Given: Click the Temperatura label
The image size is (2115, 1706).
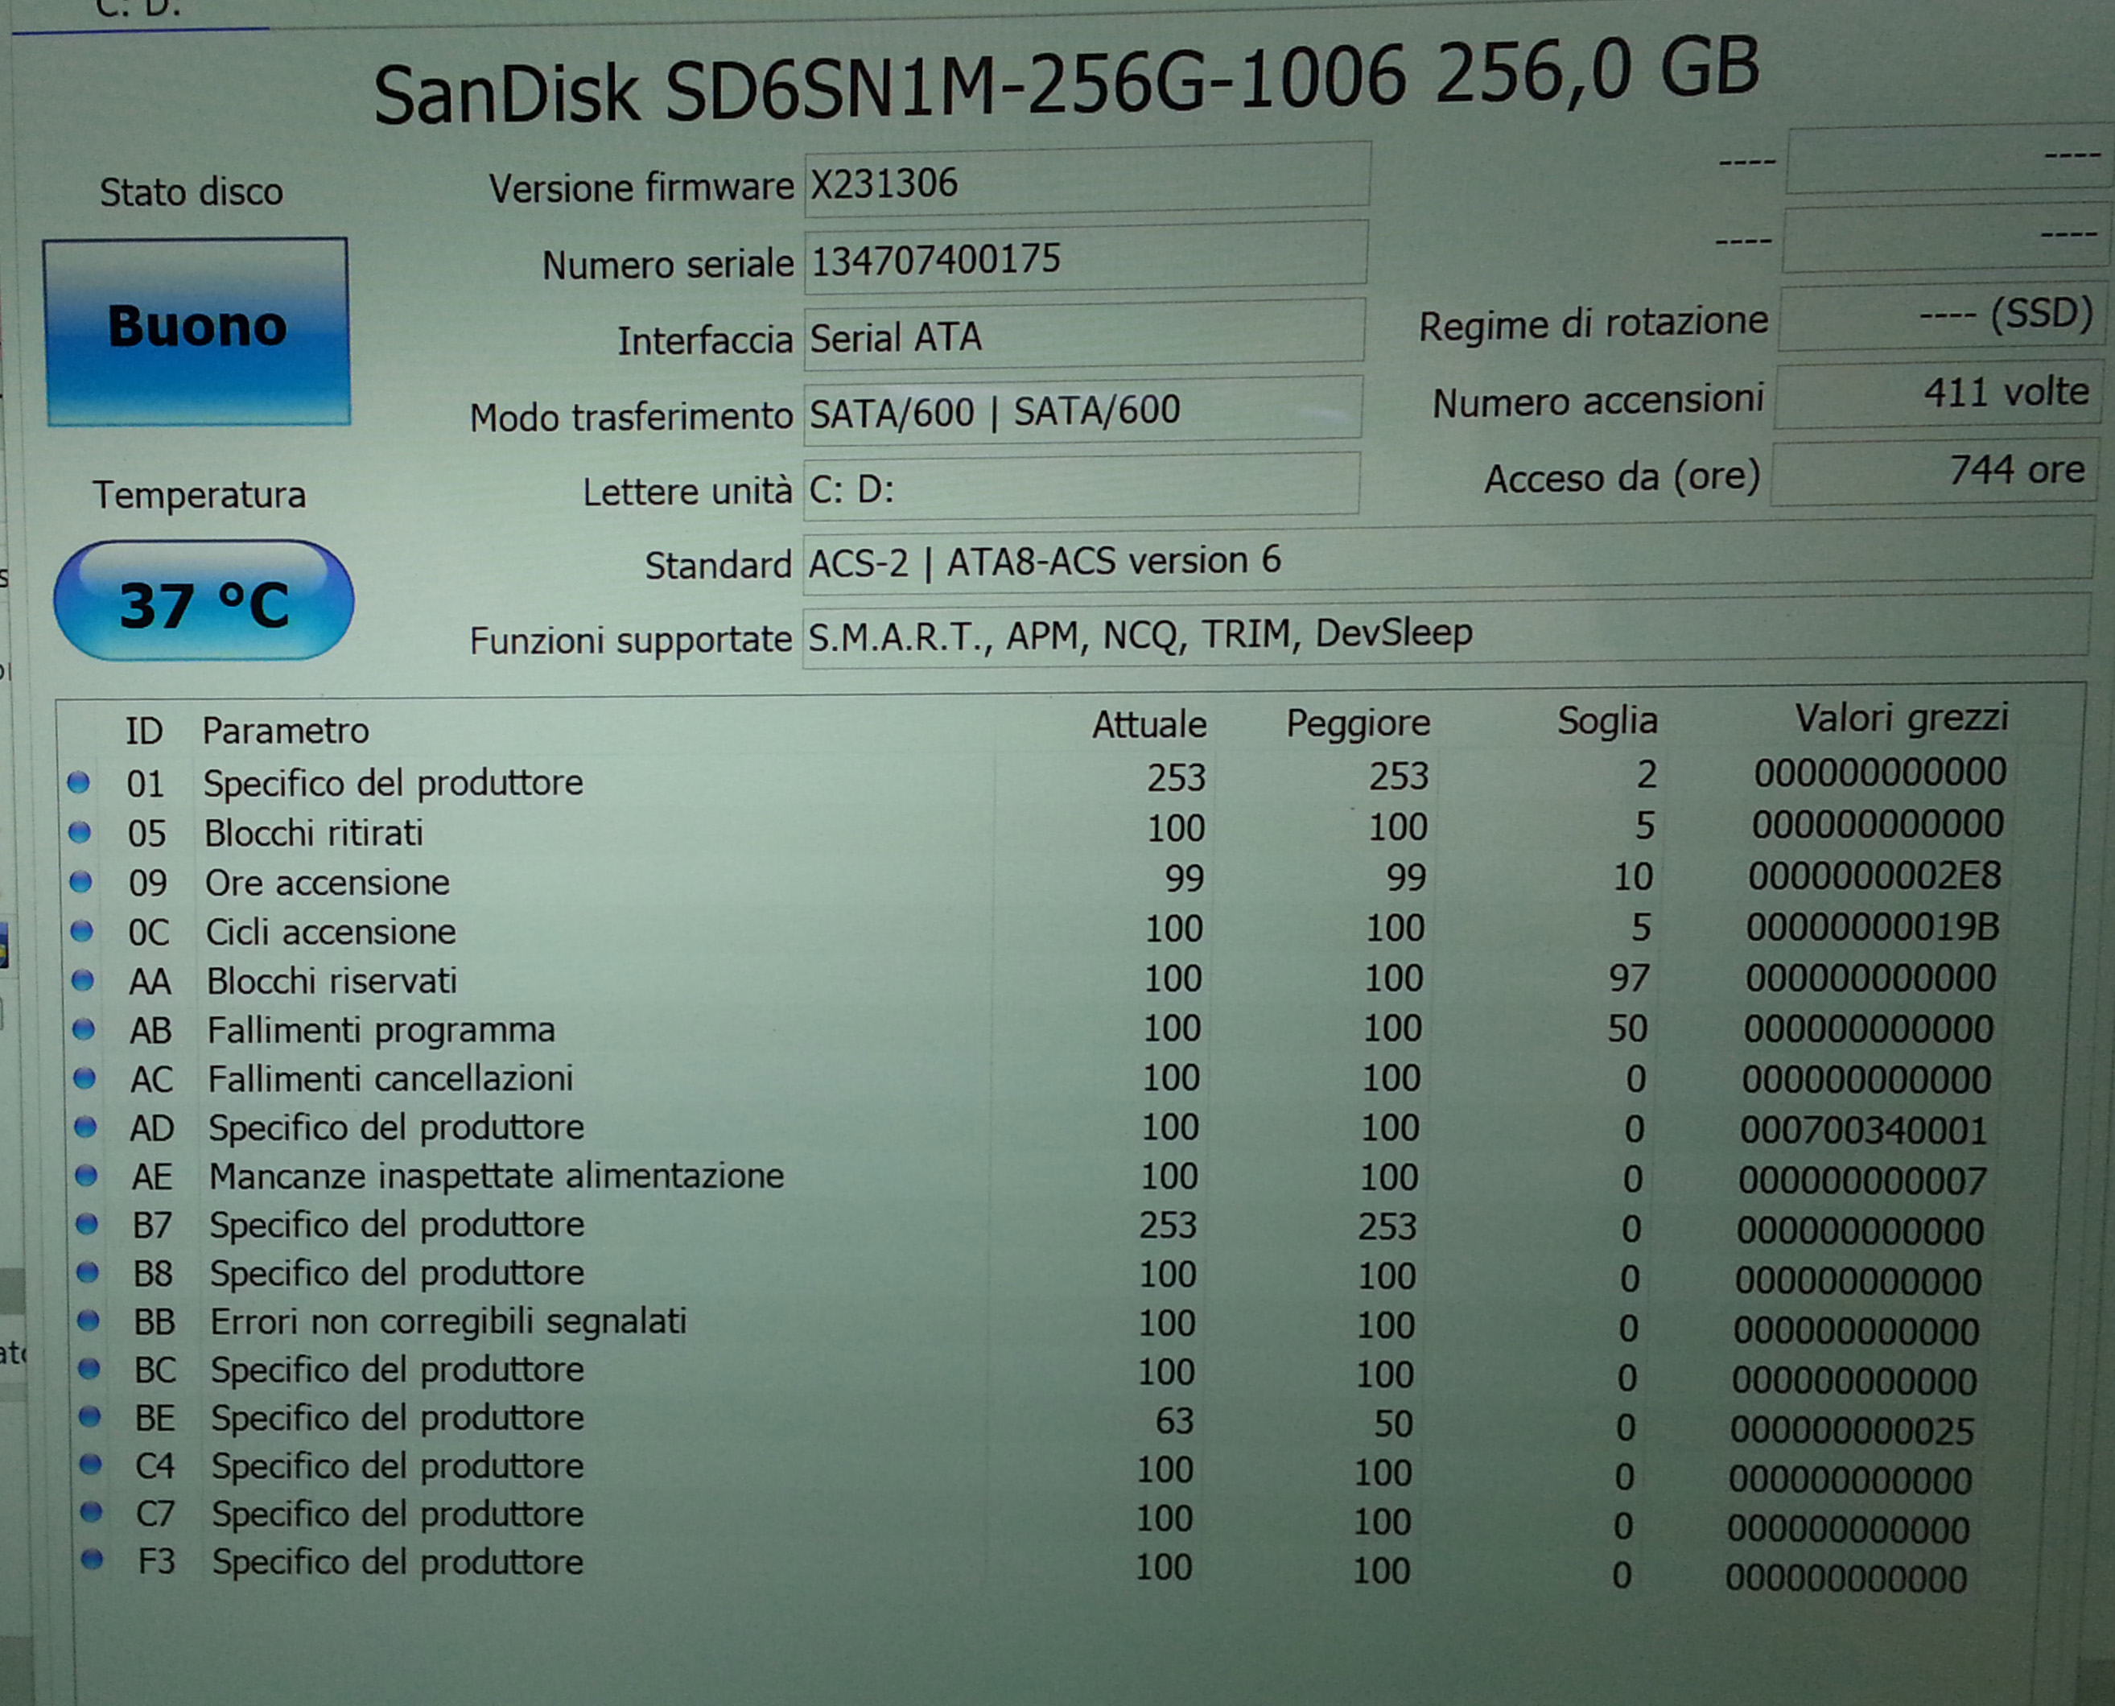Looking at the screenshot, I should click(x=200, y=494).
